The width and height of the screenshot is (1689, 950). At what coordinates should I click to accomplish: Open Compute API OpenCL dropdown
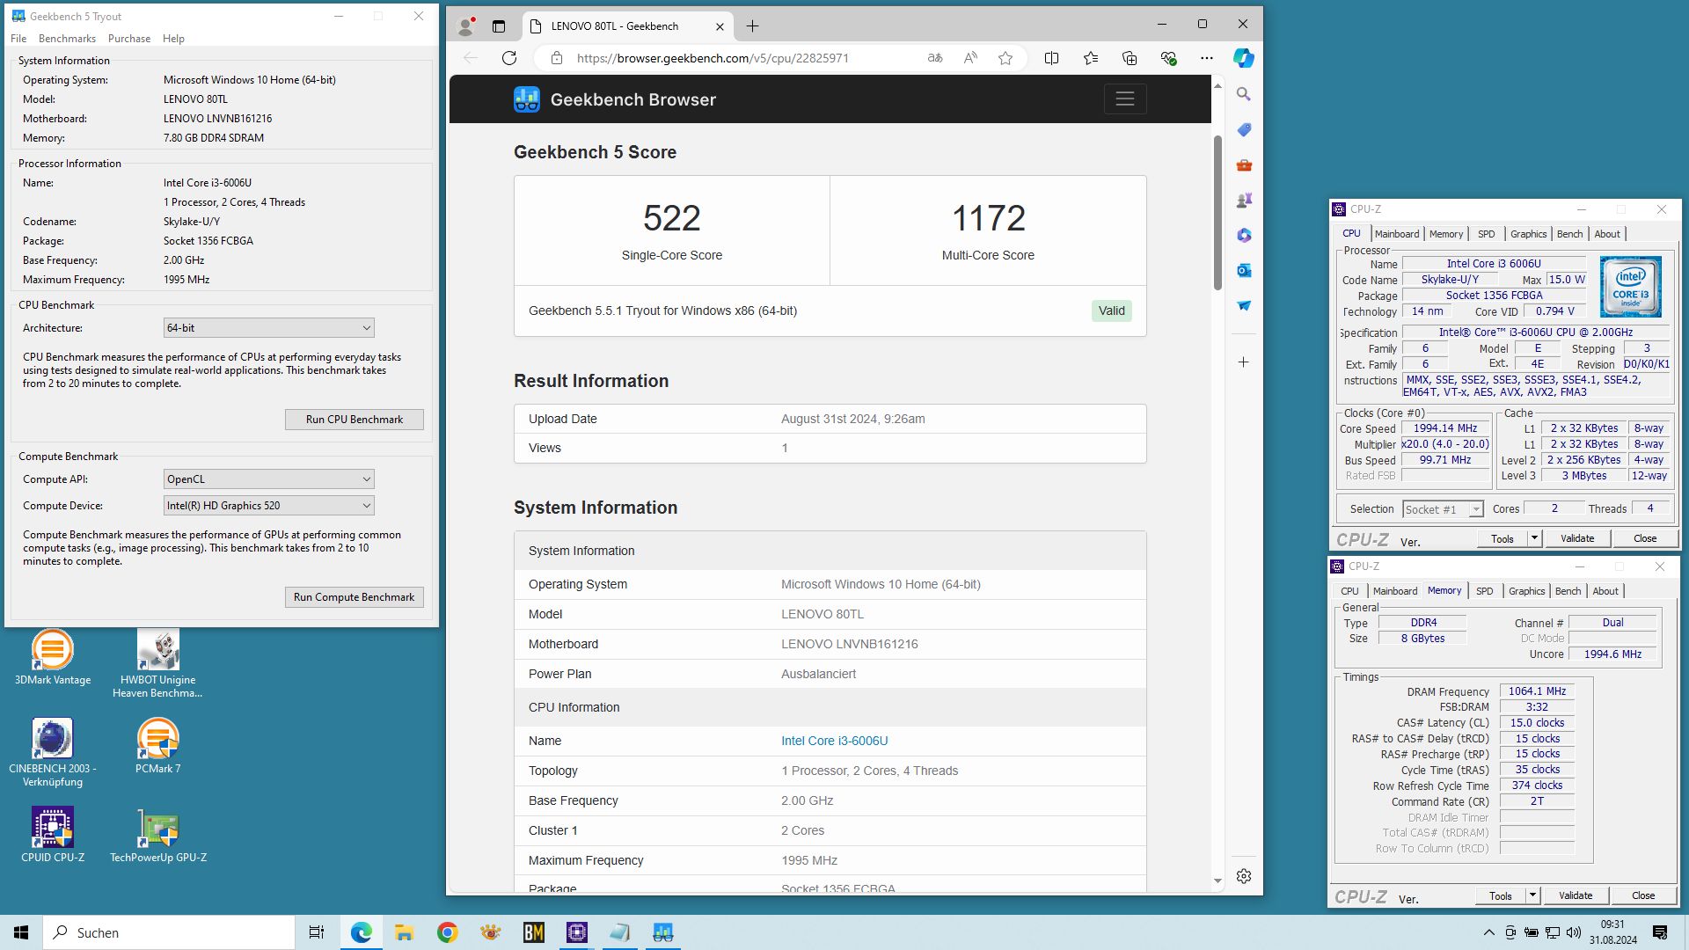click(268, 479)
